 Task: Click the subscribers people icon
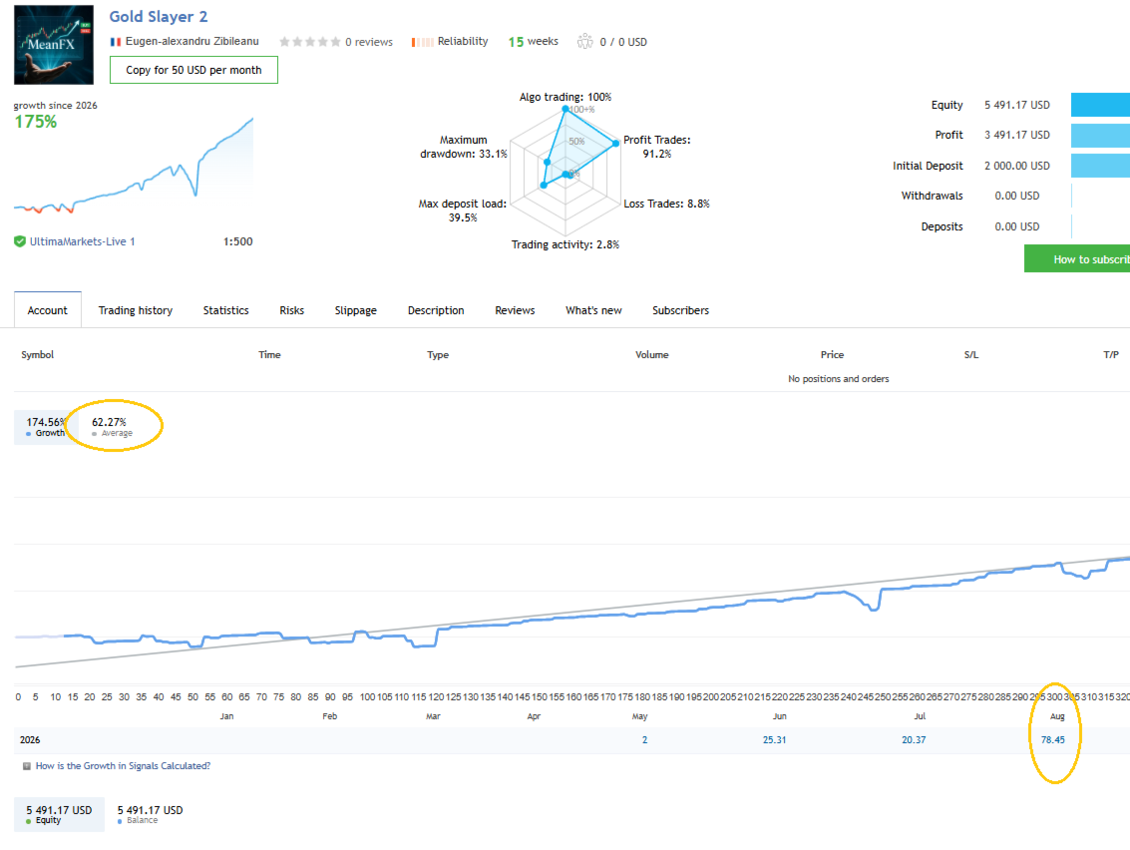tap(585, 41)
